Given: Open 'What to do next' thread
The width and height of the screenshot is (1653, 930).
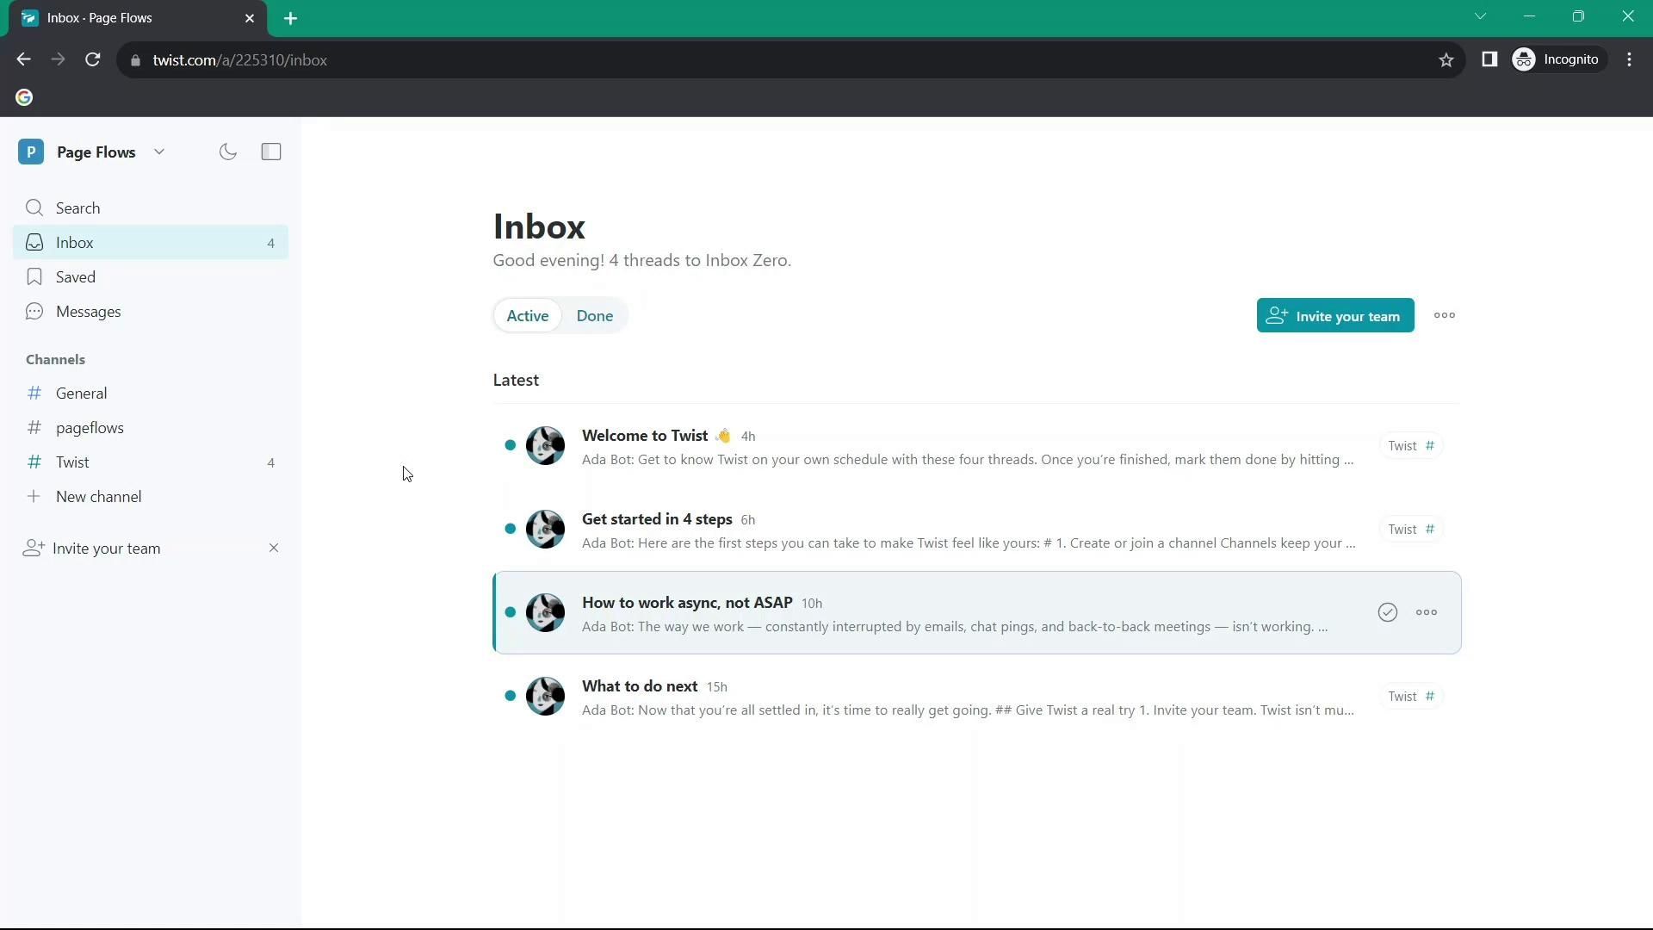Looking at the screenshot, I should point(640,686).
